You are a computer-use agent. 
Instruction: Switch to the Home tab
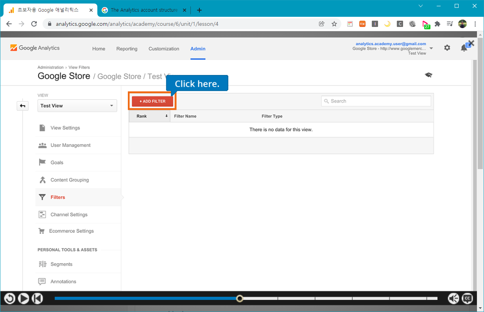[99, 49]
